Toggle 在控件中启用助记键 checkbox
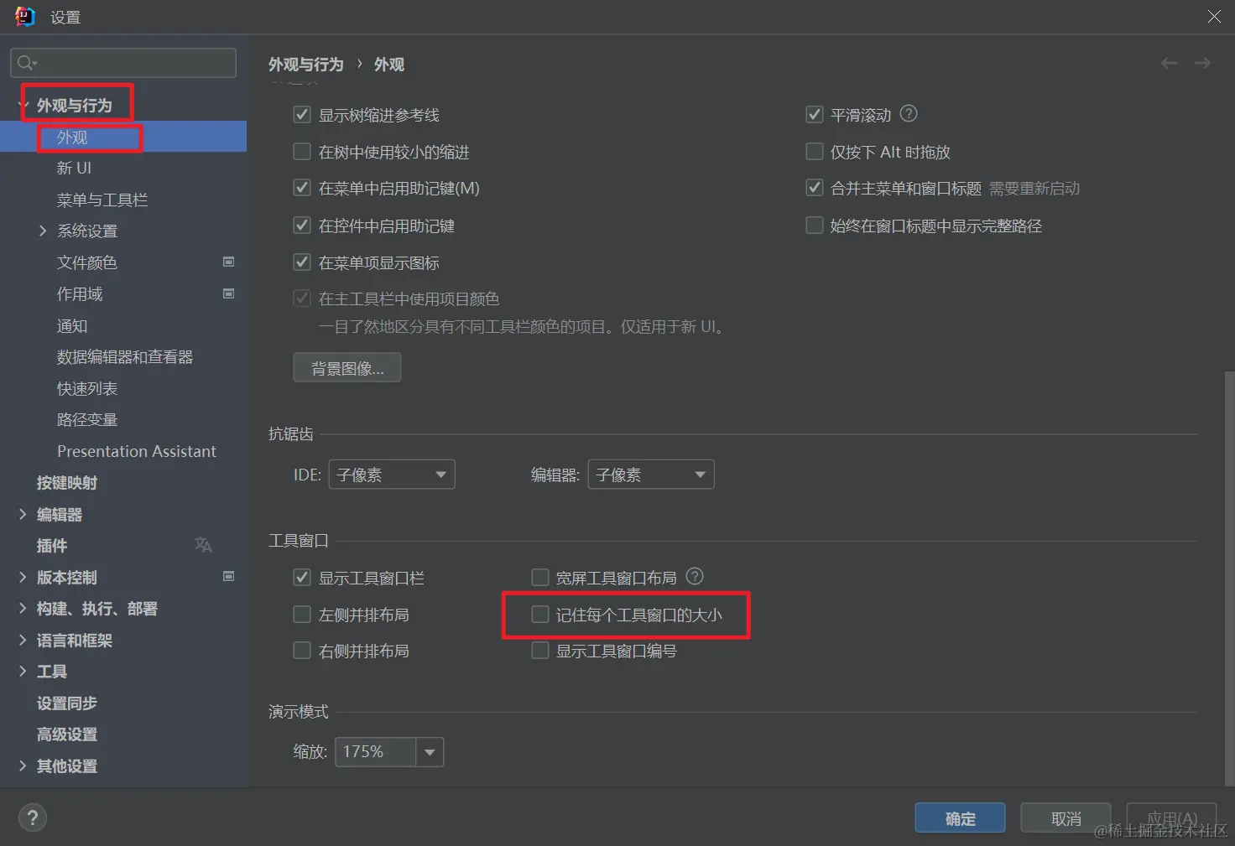This screenshot has height=846, width=1235. click(302, 225)
